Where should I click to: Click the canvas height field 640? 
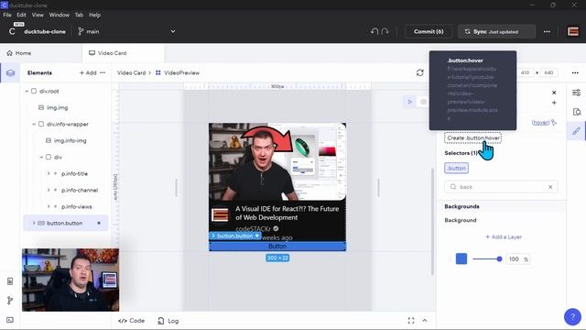tap(548, 72)
